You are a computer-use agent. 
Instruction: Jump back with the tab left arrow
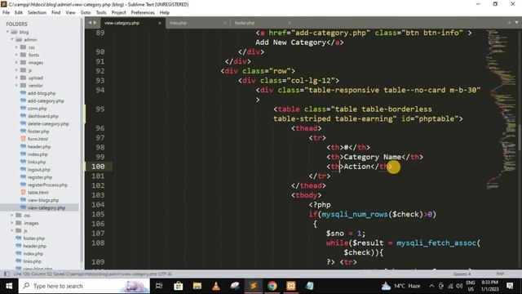(x=90, y=23)
